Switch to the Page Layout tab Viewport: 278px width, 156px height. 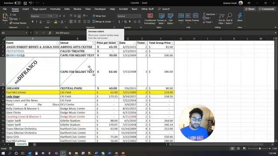pos(40,9)
